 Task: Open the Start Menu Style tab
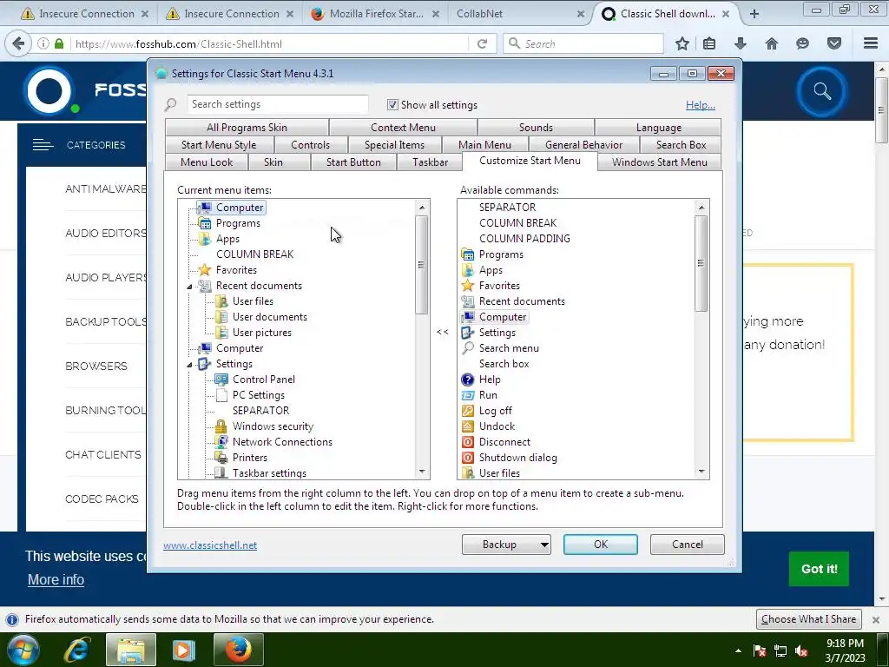coord(219,145)
